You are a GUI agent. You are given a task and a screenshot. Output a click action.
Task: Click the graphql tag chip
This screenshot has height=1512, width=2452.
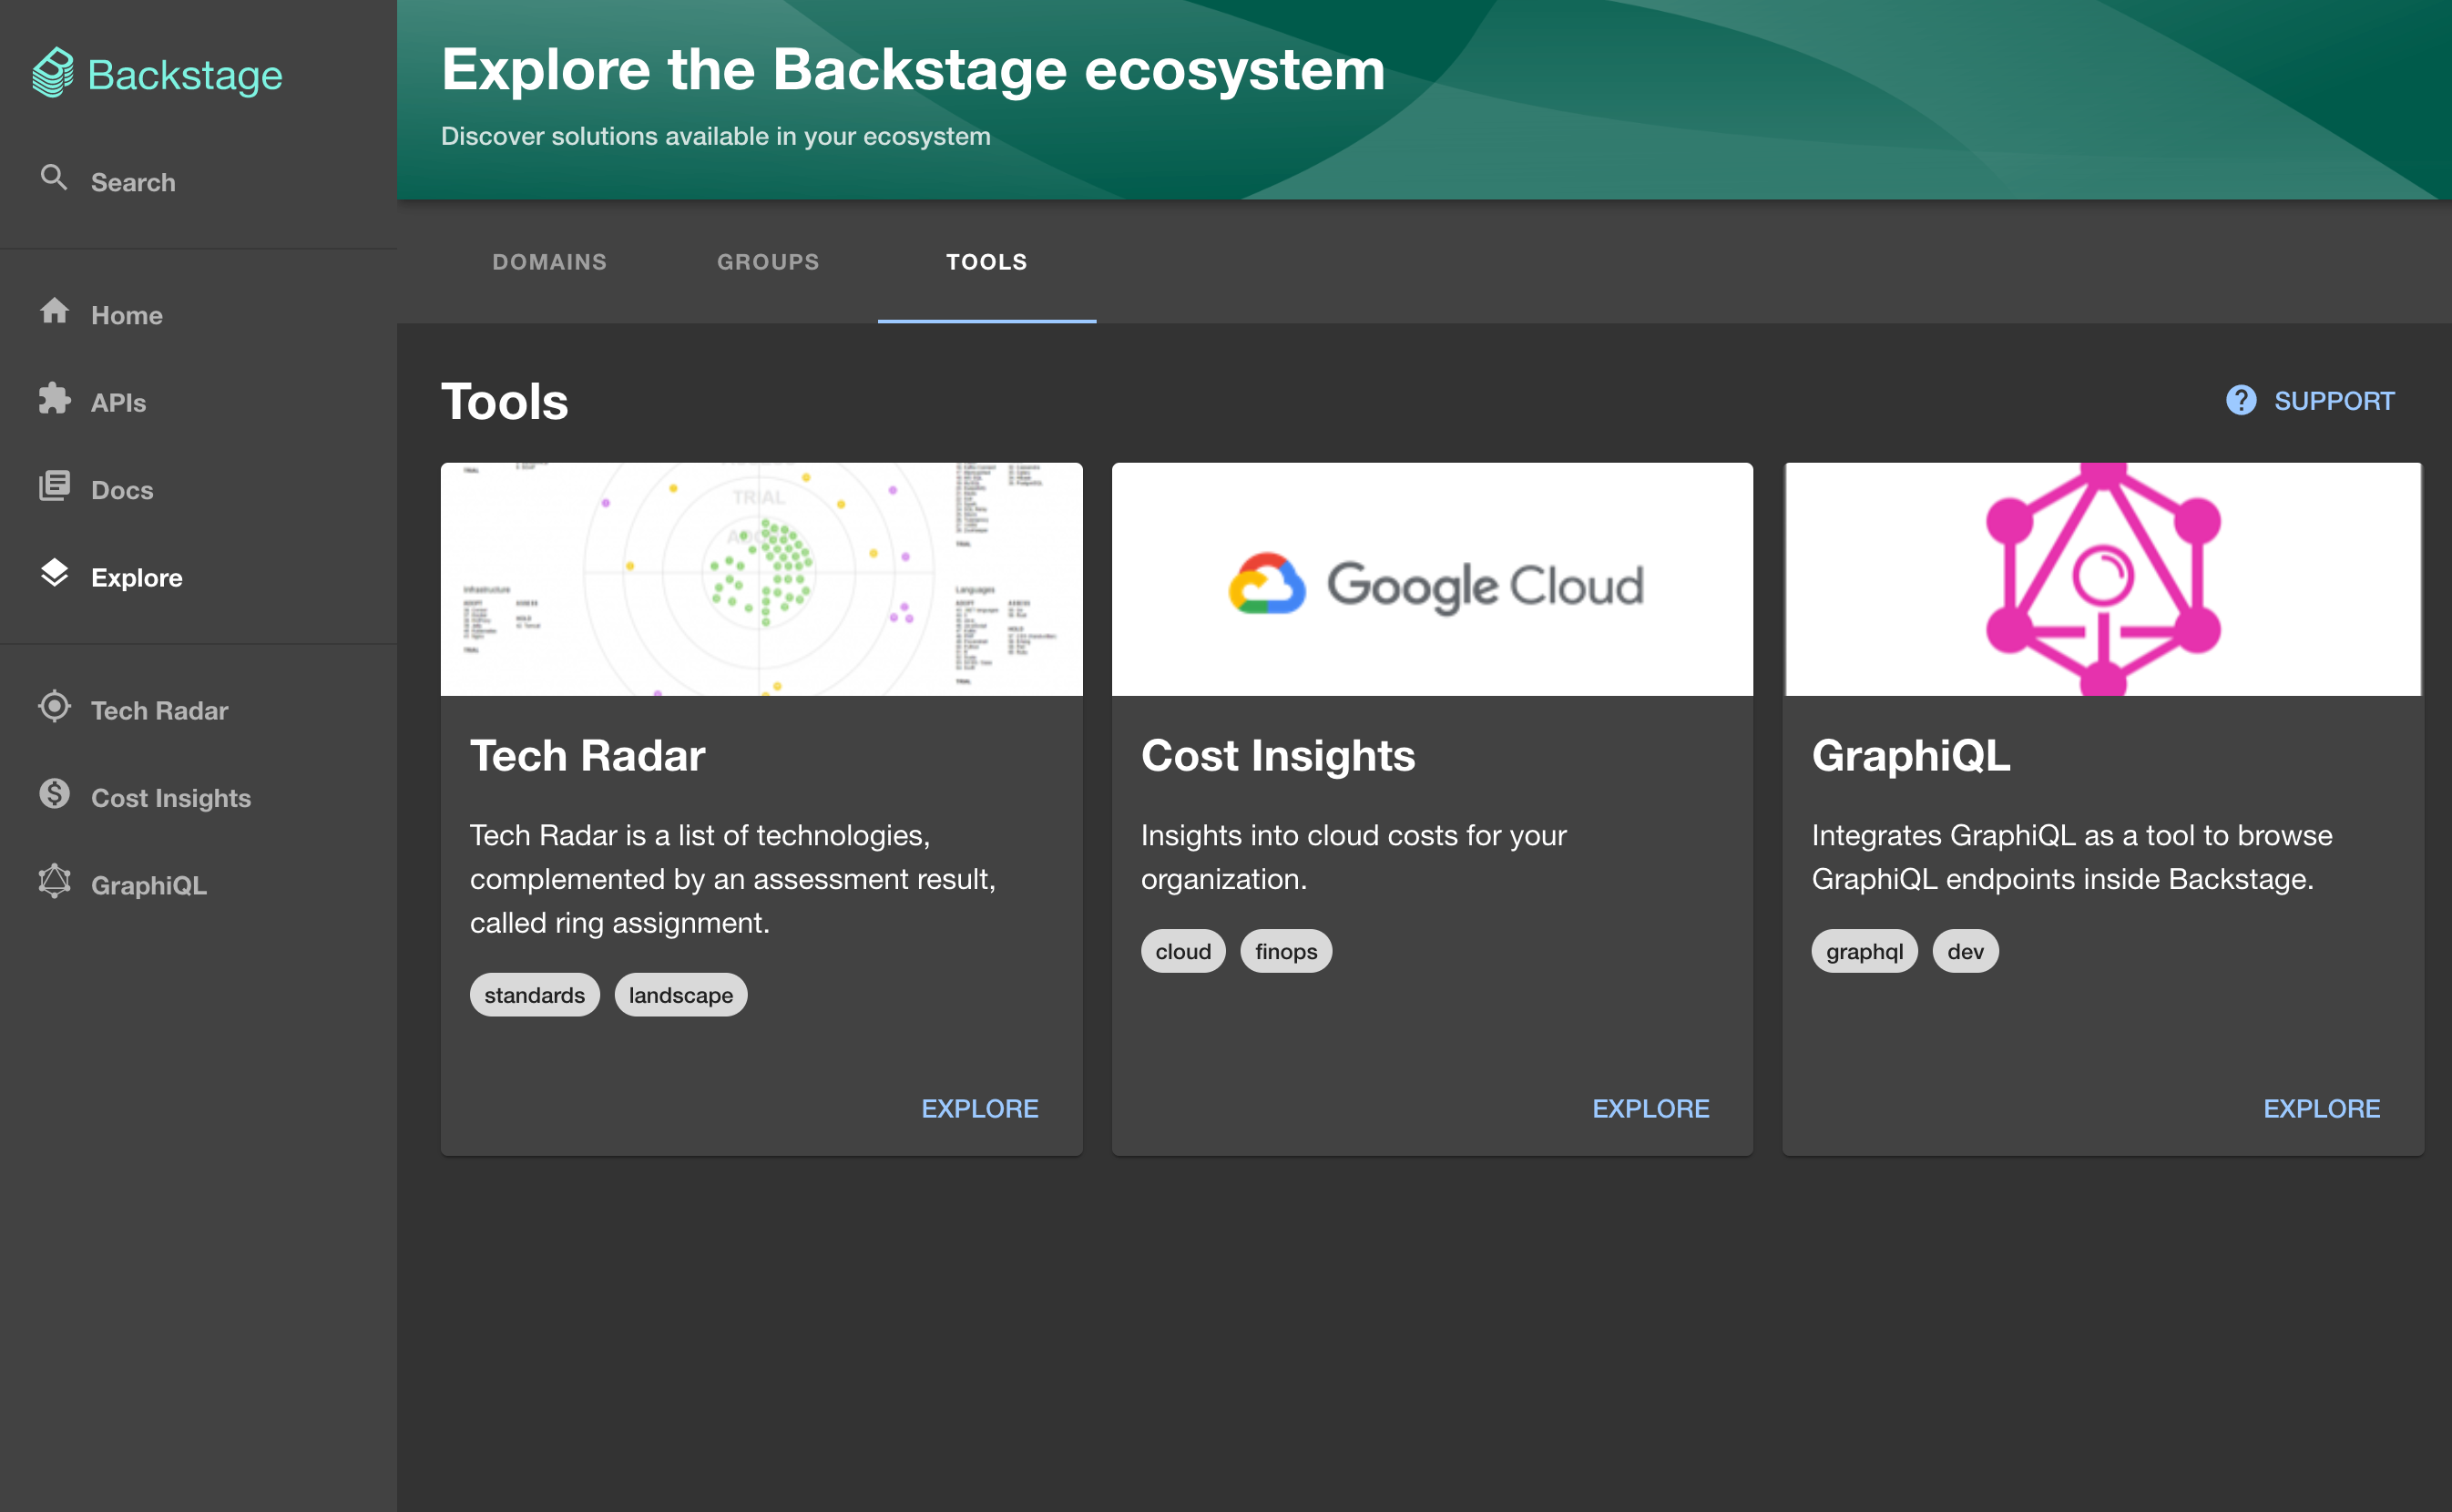click(x=1865, y=951)
